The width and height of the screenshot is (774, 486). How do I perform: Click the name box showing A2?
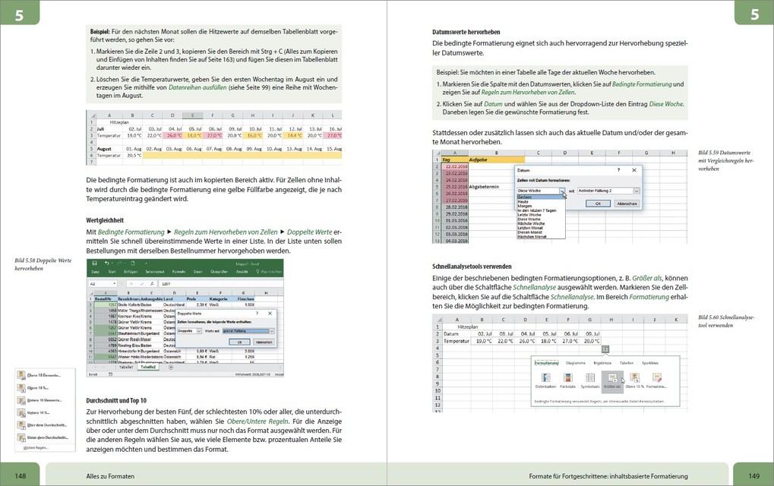[101, 283]
